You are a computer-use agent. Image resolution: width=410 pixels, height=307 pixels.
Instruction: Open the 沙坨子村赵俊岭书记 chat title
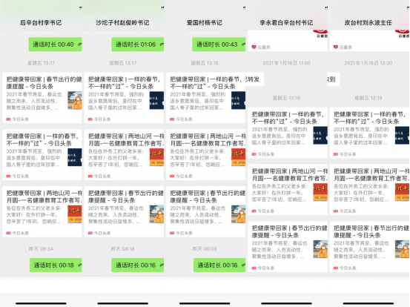(122, 23)
